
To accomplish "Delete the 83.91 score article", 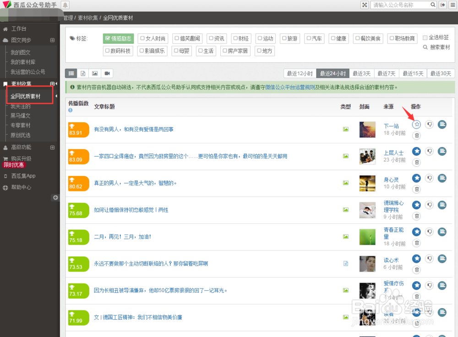I will click(x=417, y=135).
